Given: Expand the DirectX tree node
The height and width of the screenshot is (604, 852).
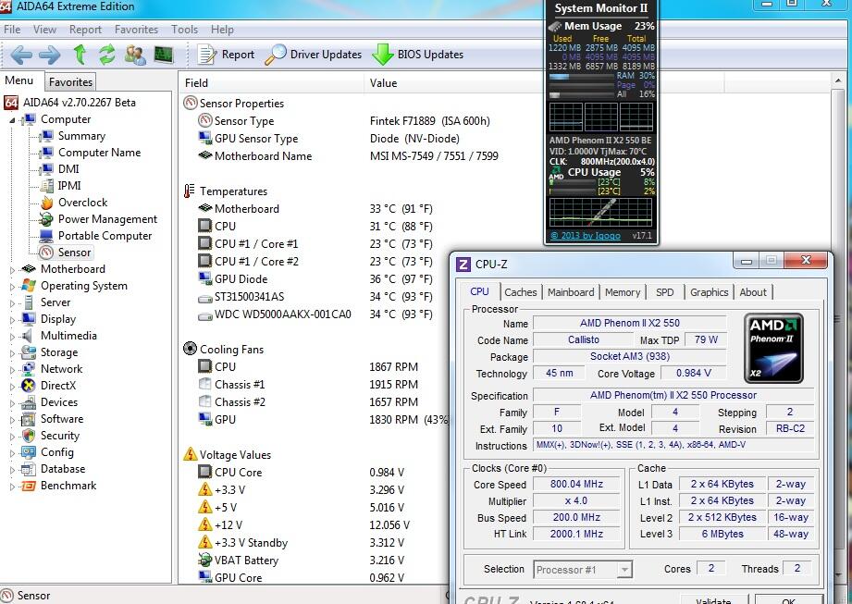Looking at the screenshot, I should [x=12, y=387].
